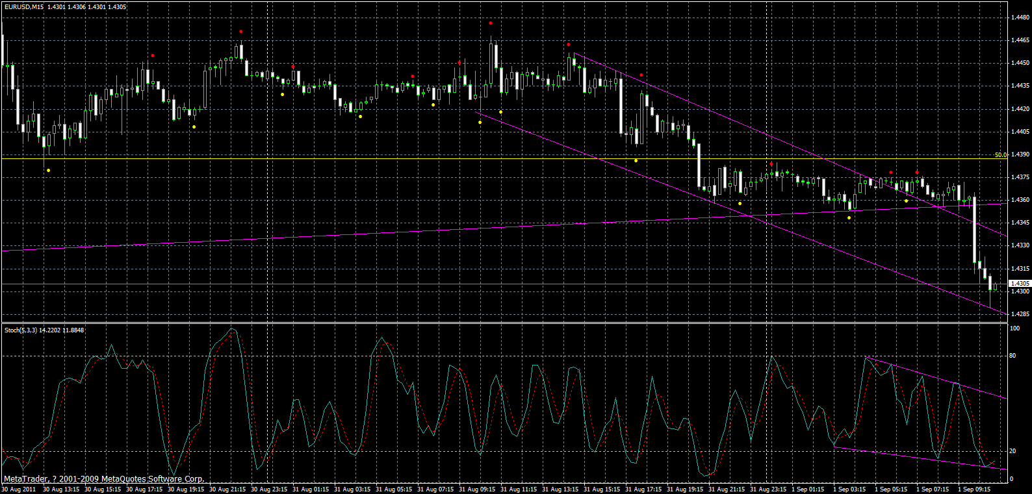Screen dimensions: 1032x494
Task: Click the 1.4315 price axis label
Action: (x=1020, y=269)
